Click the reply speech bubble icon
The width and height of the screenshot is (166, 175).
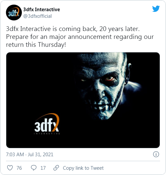coord(34,168)
